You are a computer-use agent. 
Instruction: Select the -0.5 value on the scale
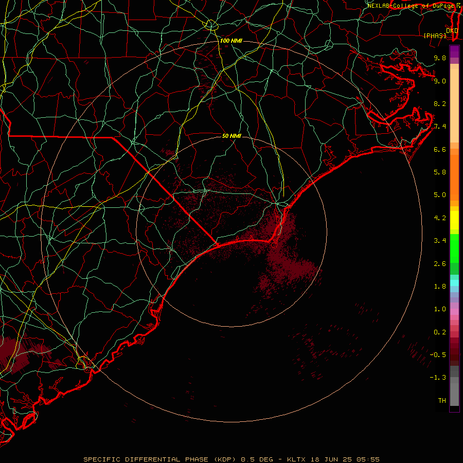tap(438, 355)
